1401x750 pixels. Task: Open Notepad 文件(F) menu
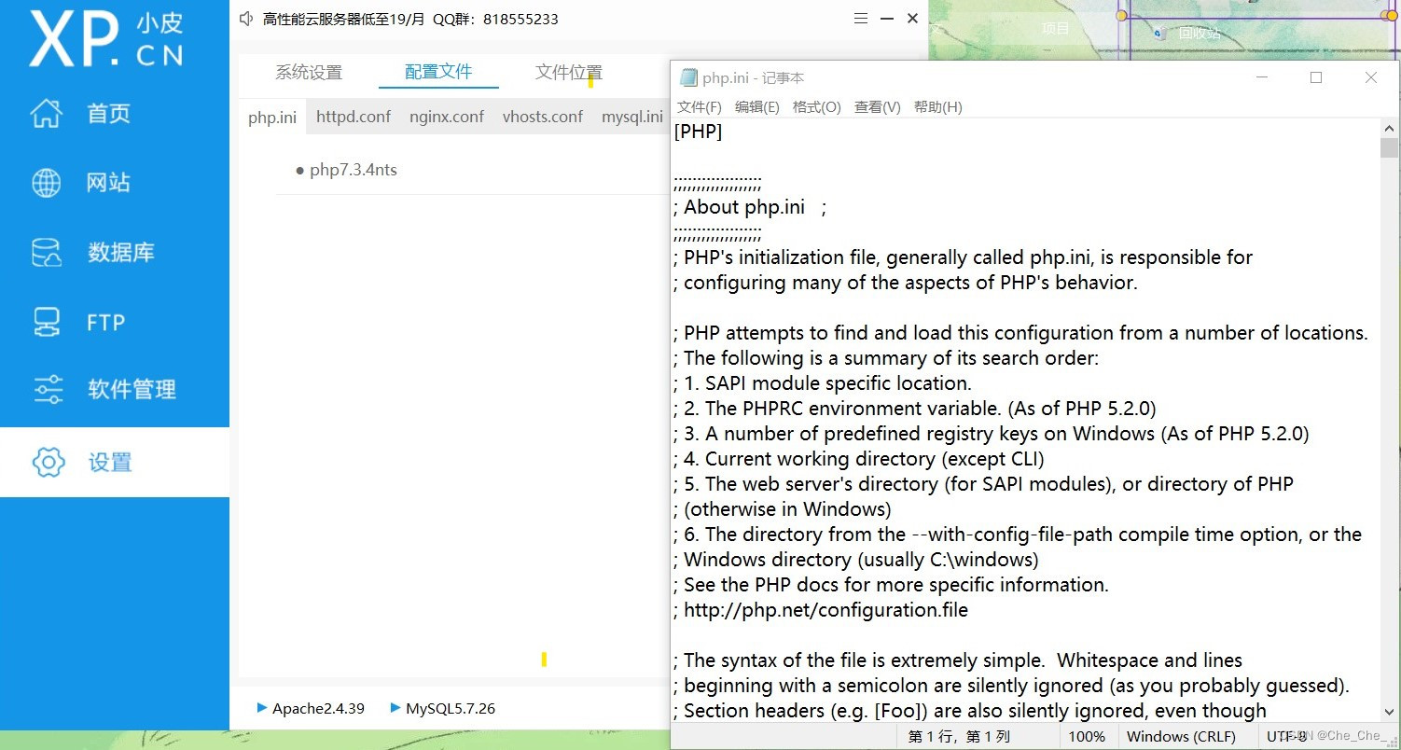click(x=700, y=107)
